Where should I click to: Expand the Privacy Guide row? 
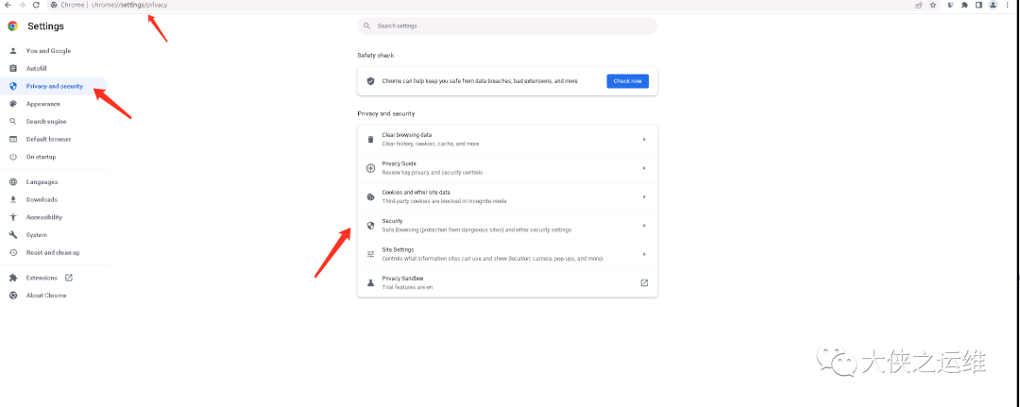[507, 168]
